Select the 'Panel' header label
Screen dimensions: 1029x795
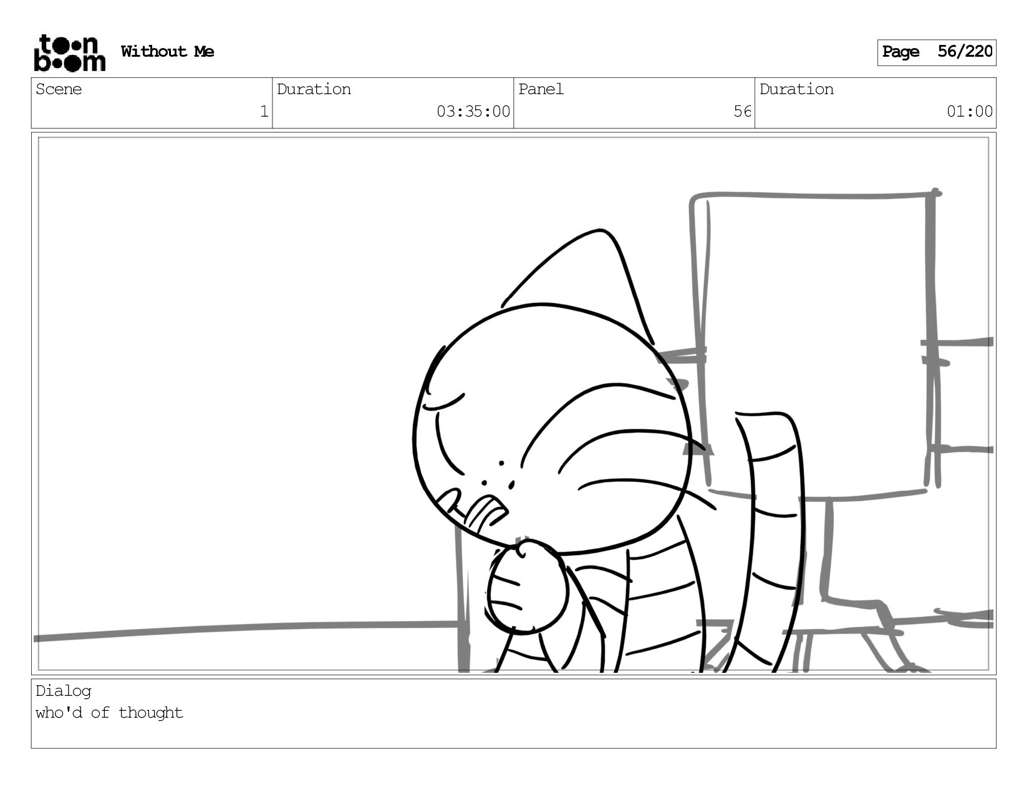pos(541,89)
